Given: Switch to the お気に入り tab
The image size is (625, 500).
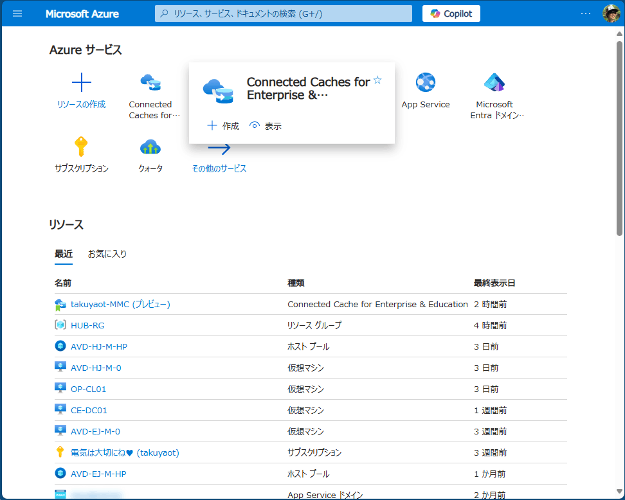Looking at the screenshot, I should point(107,254).
